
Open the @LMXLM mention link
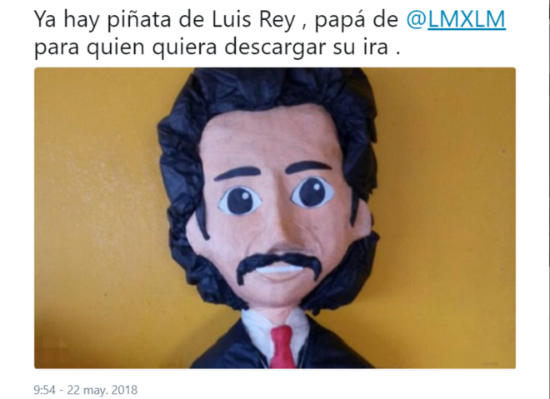pyautogui.click(x=456, y=20)
